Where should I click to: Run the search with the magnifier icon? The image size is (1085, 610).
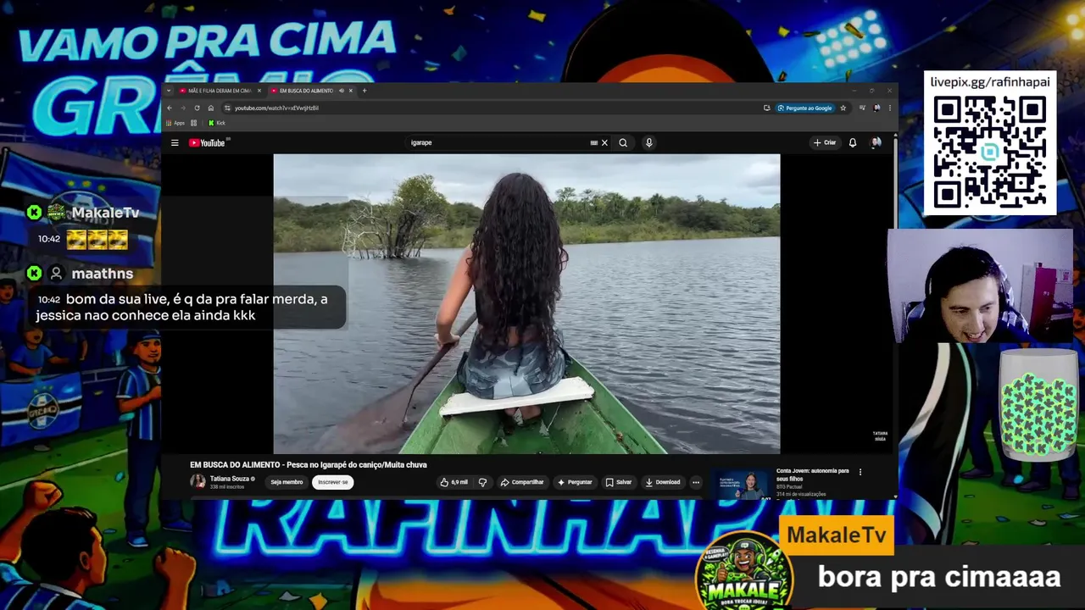click(623, 142)
